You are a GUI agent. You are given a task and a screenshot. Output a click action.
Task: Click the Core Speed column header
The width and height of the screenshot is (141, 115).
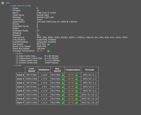click(x=32, y=70)
